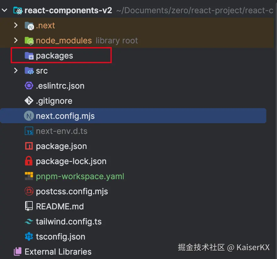Click the git icon next to .gitignore
The image size is (277, 259).
(29, 101)
